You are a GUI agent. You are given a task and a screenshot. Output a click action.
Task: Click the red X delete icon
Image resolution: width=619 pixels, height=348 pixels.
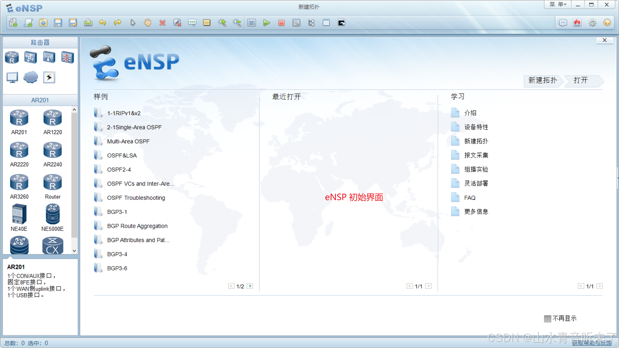(x=162, y=23)
